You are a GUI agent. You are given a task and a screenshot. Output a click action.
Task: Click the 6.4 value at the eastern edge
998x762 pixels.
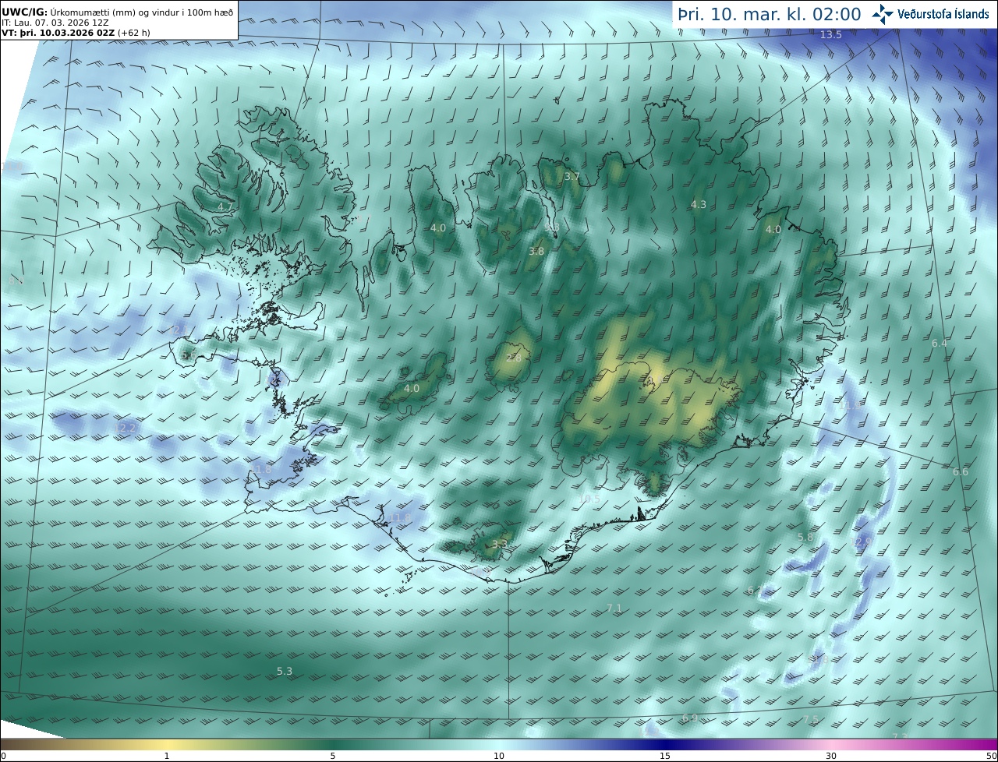pos(940,344)
